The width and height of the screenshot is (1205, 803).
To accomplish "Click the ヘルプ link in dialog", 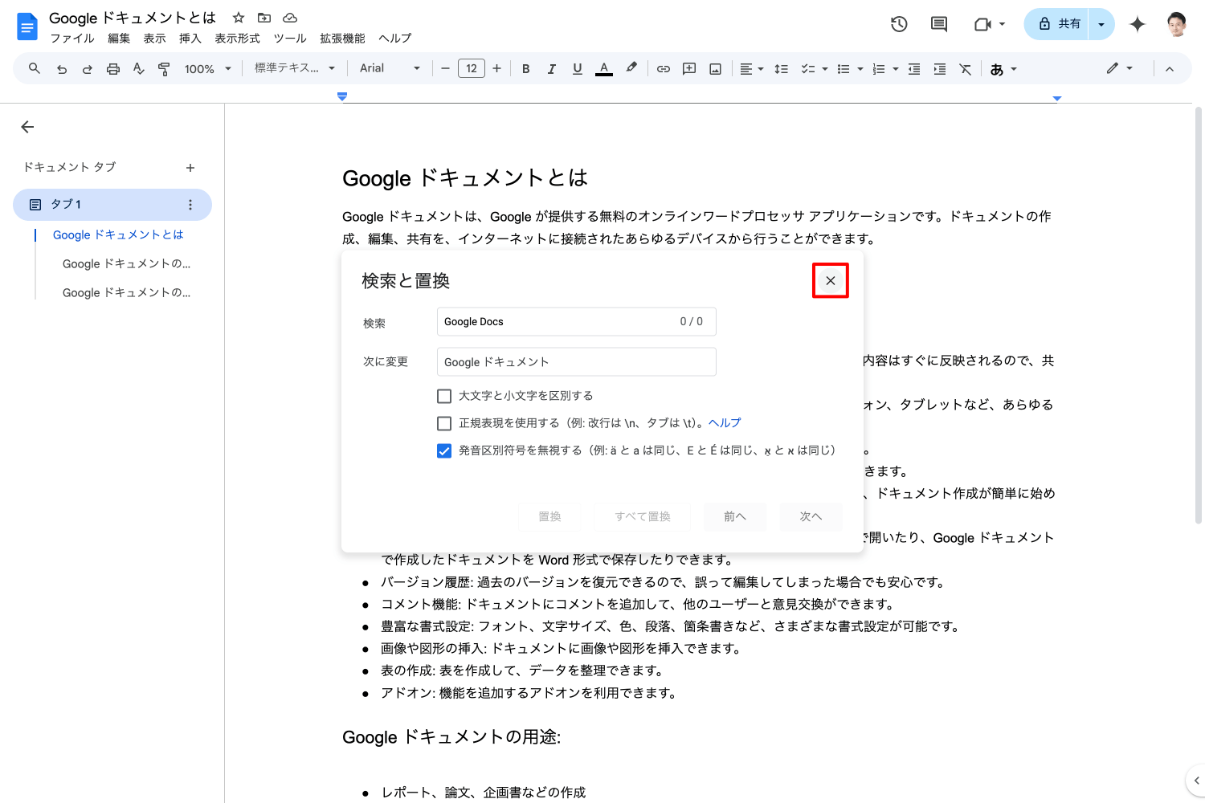I will point(725,423).
